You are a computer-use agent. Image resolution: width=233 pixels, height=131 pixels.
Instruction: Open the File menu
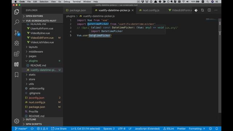[29, 1]
